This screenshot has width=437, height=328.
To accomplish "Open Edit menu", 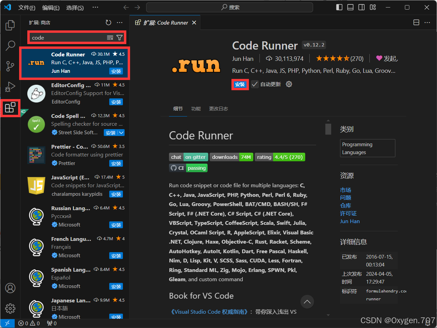I will coord(51,8).
